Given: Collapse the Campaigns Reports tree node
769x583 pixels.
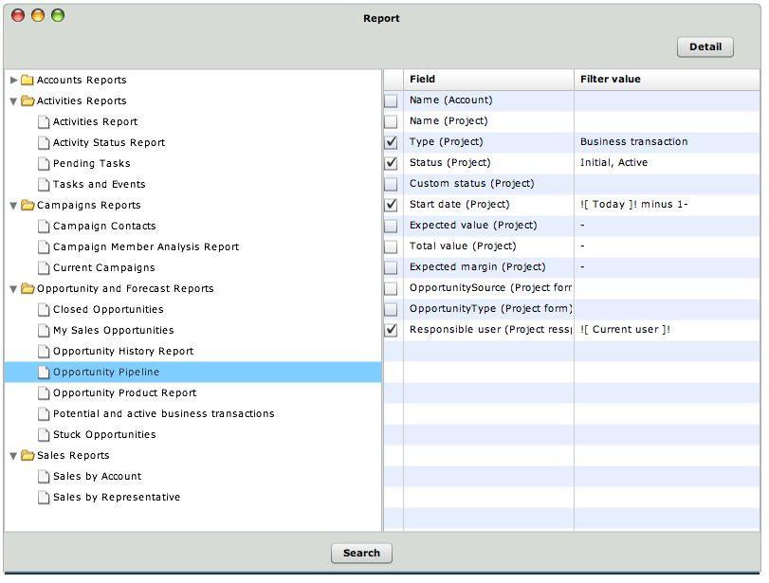Looking at the screenshot, I should [x=13, y=206].
